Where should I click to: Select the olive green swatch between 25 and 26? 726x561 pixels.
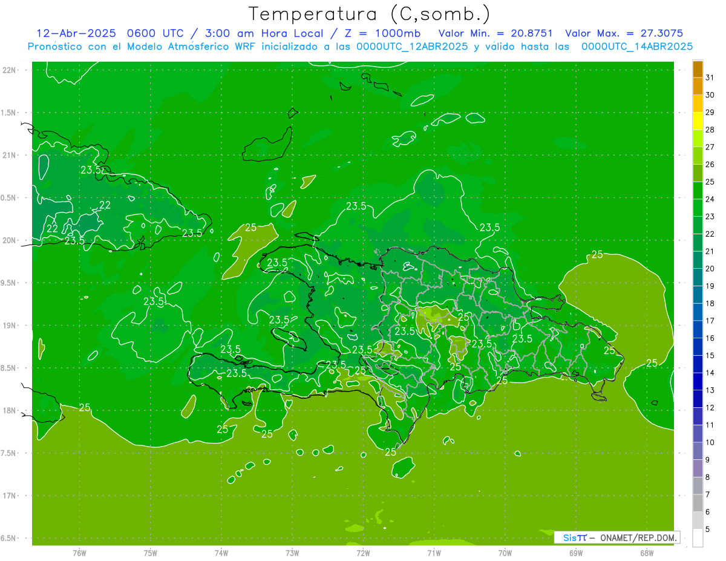tap(698, 173)
